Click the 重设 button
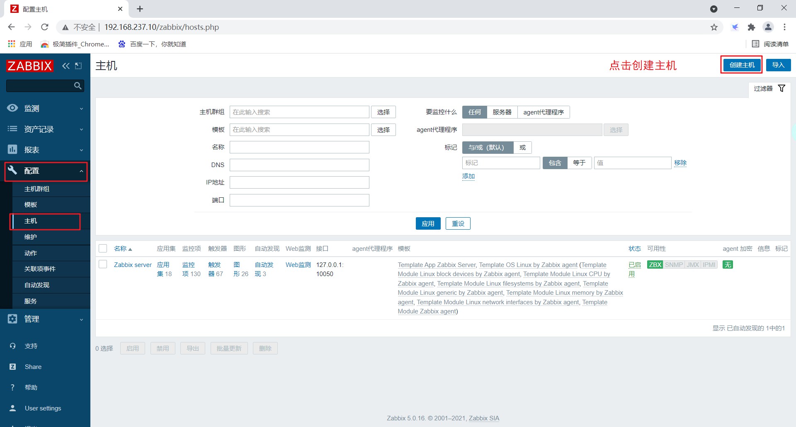 tap(458, 223)
